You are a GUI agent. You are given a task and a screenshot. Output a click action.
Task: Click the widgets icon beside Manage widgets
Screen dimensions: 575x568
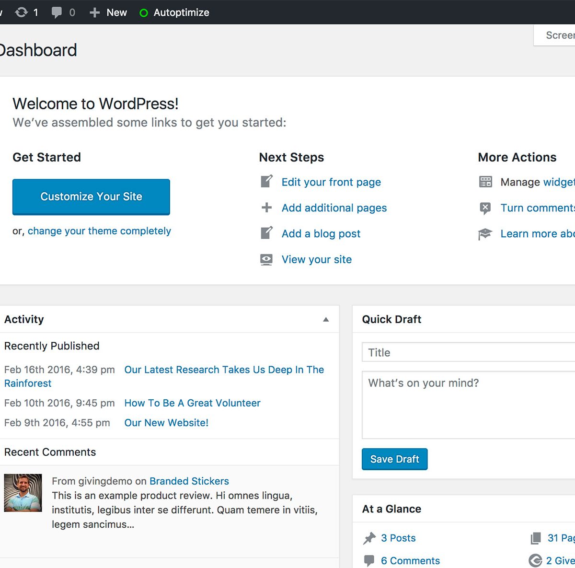coord(485,182)
